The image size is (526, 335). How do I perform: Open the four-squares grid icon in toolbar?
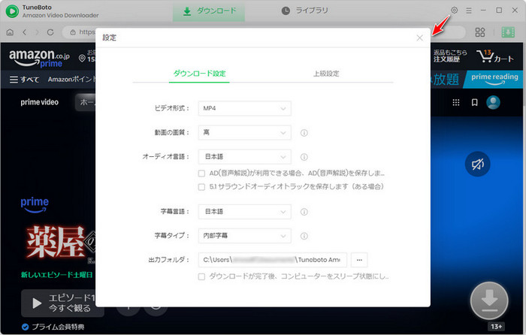480,32
